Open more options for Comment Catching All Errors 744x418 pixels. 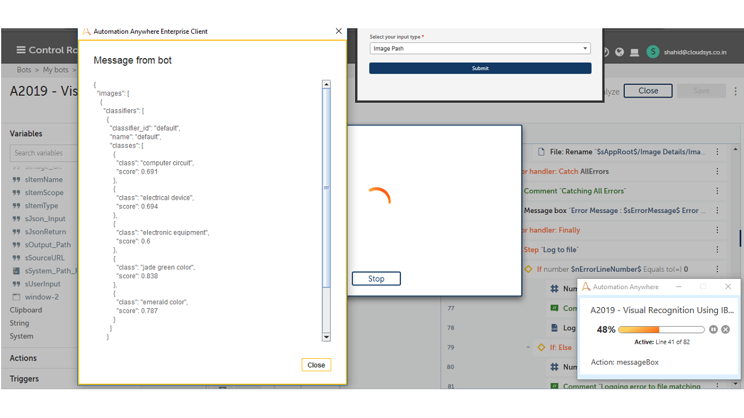click(x=717, y=191)
